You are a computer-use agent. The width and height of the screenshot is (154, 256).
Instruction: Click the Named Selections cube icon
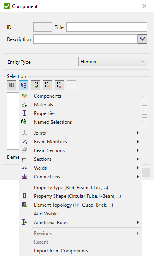[24, 122]
